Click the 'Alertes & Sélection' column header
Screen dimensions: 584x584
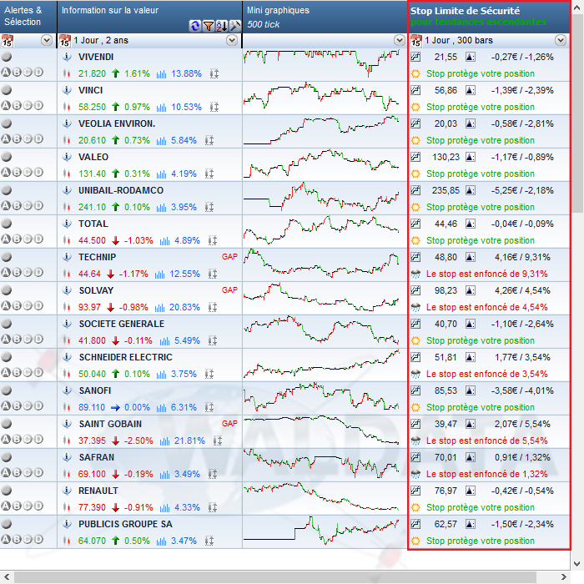click(23, 16)
